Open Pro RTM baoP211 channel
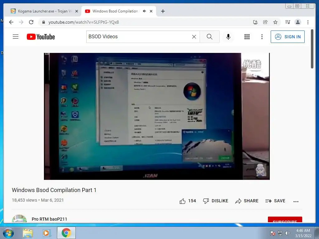The width and height of the screenshot is (319, 239). click(x=49, y=219)
